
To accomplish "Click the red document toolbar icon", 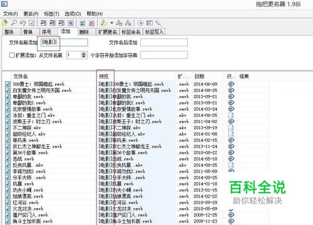I will (91, 23).
